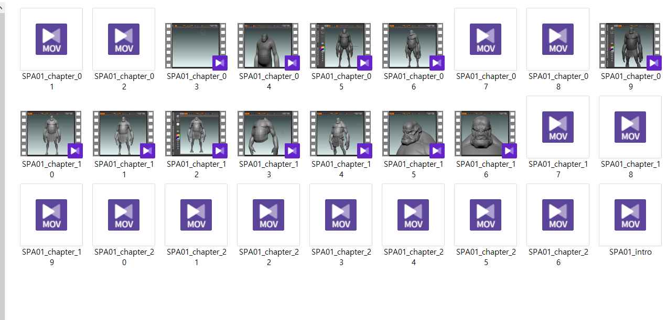Click the file name SPA01_chapter_06
This screenshot has width=667, height=320.
(413, 82)
